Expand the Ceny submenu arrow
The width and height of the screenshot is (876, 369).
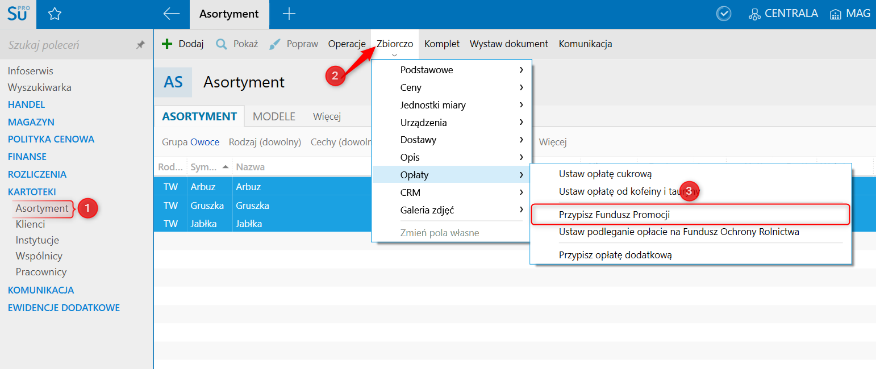pos(521,87)
